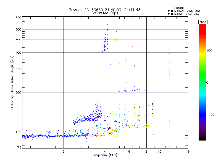The width and height of the screenshot is (221, 165).
Task: Click the frequency axis label "1"
Action: pos(22,152)
